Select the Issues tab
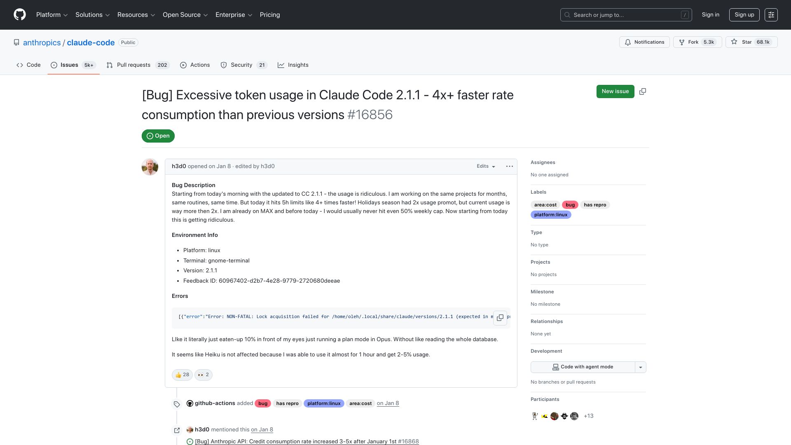This screenshot has width=791, height=445. (x=73, y=65)
